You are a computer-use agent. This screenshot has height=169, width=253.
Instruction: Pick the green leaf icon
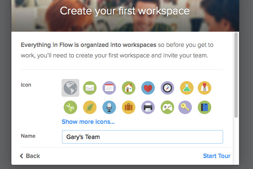(x=90, y=107)
